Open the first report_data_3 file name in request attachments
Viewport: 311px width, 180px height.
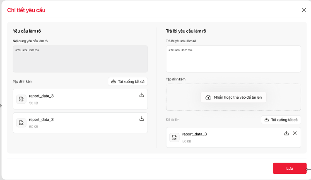click(41, 96)
